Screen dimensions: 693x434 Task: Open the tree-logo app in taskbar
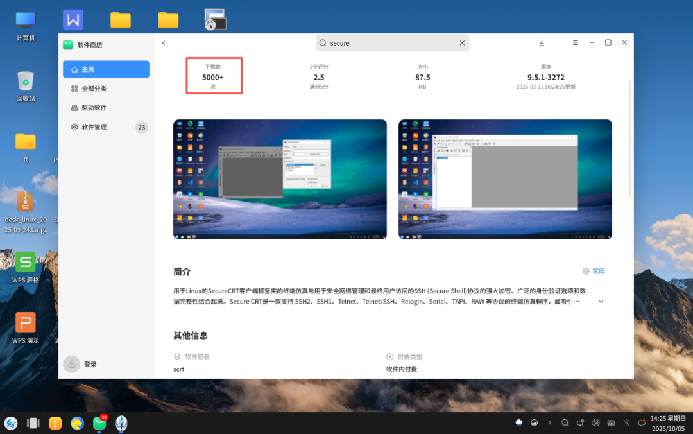[121, 423]
